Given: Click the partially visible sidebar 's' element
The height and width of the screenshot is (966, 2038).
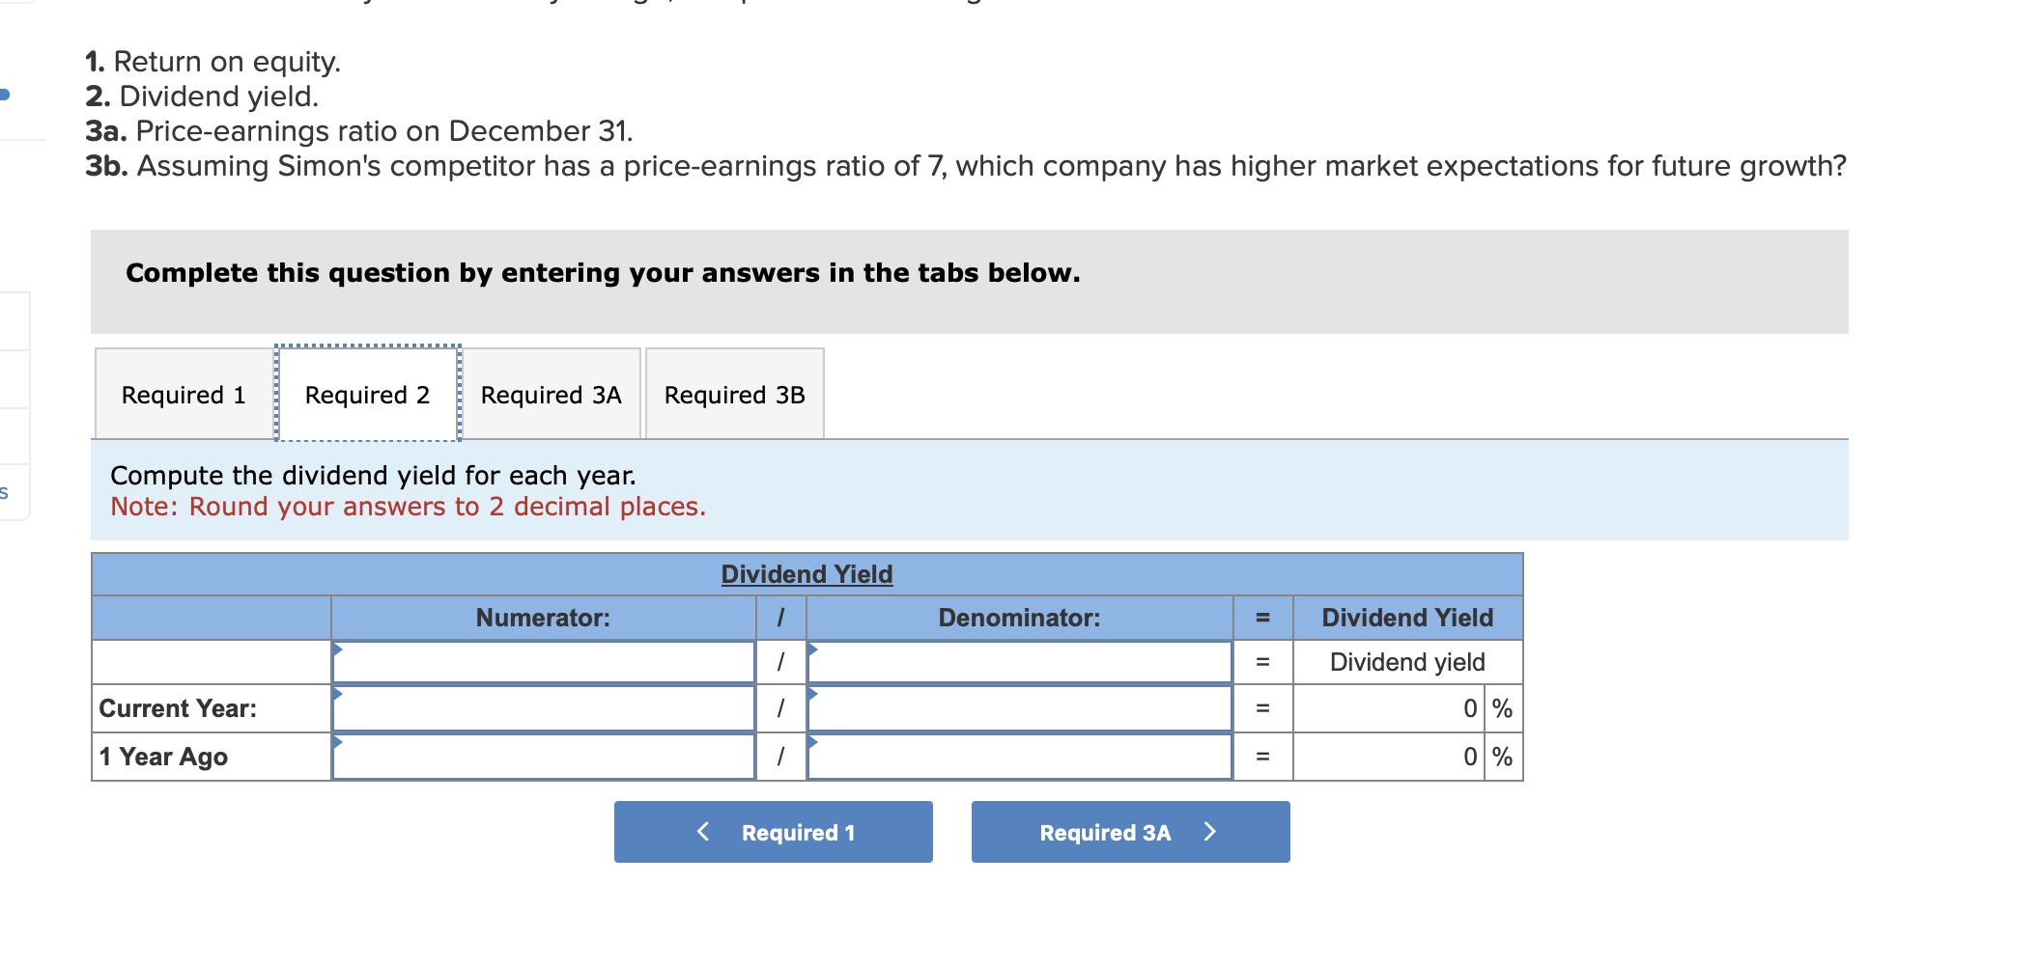Looking at the screenshot, I should (x=5, y=494).
